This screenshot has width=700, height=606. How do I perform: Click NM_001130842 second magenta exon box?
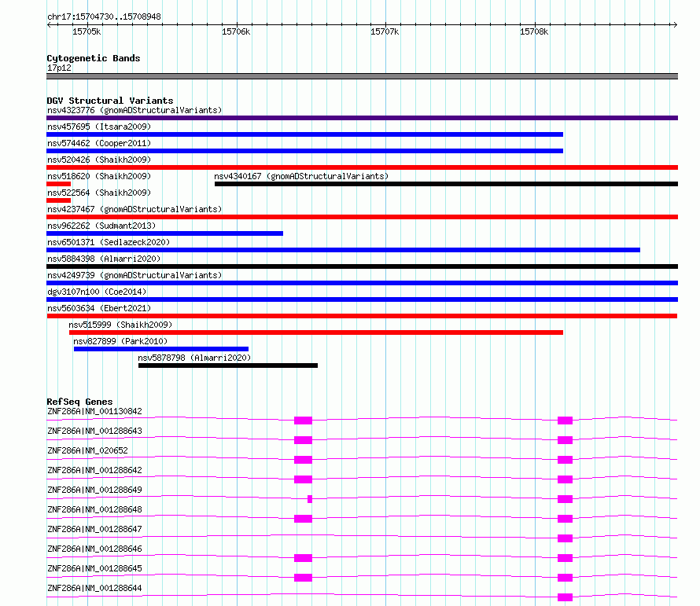tap(566, 421)
